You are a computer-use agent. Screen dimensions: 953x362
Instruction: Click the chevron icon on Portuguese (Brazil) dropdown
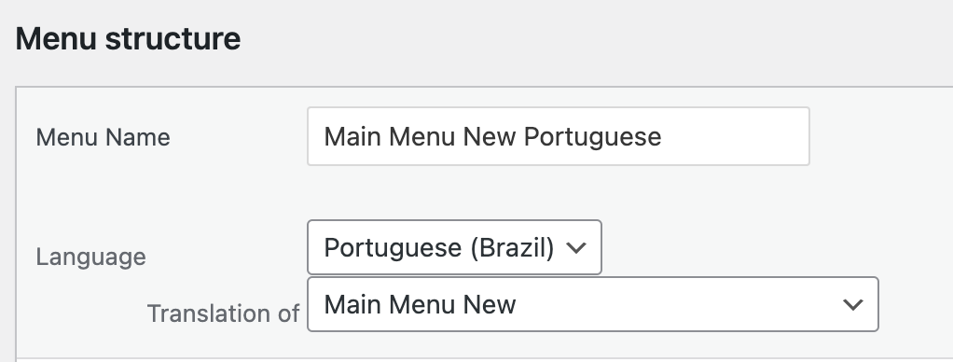575,247
